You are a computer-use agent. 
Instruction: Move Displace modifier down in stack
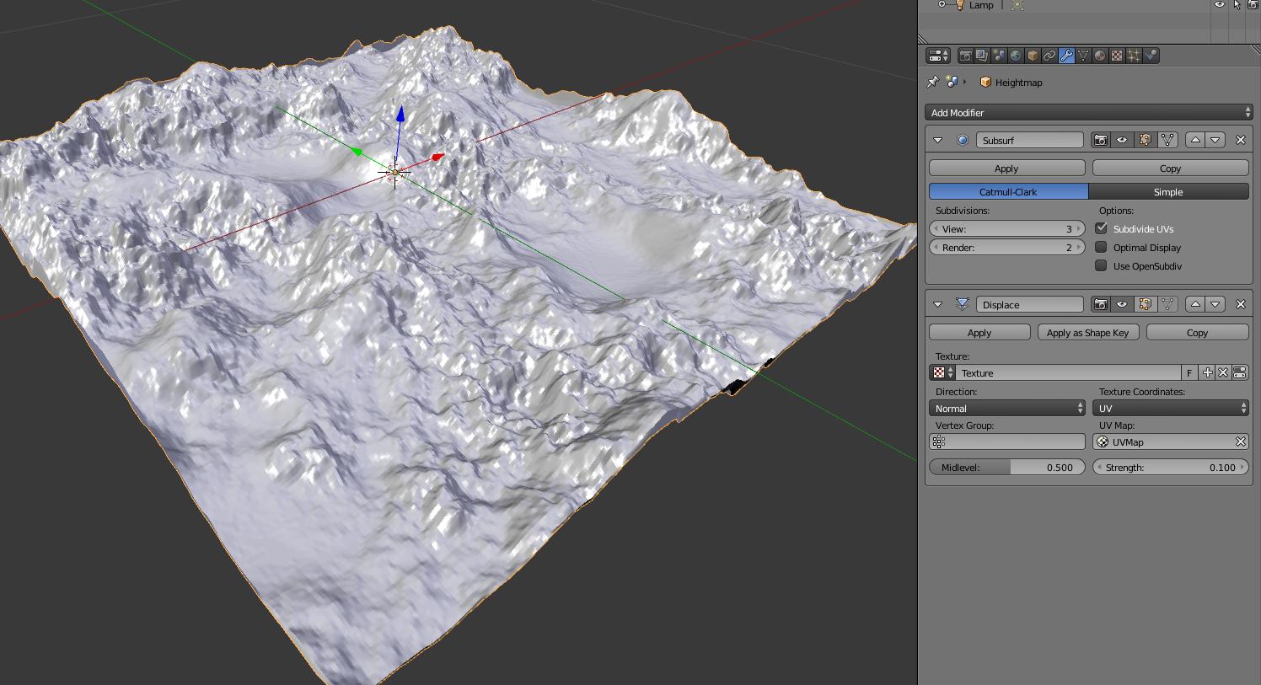[x=1215, y=304]
